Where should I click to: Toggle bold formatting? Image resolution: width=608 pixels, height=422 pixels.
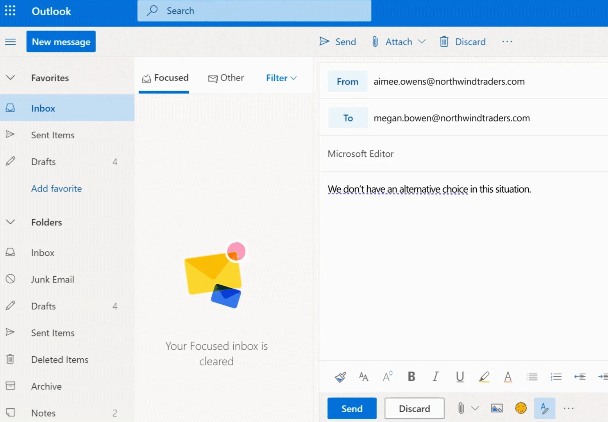click(x=411, y=376)
